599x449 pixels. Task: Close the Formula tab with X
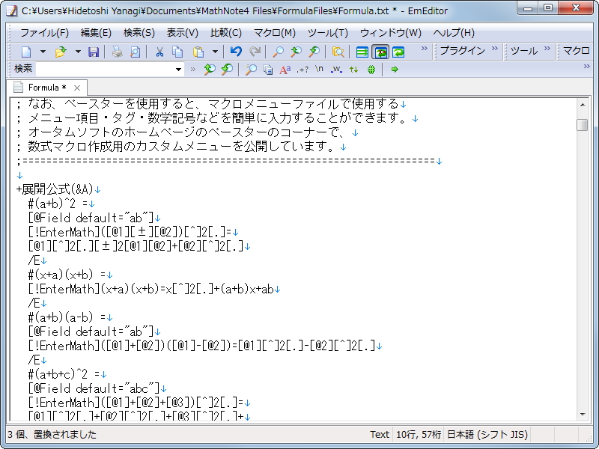coord(77,88)
